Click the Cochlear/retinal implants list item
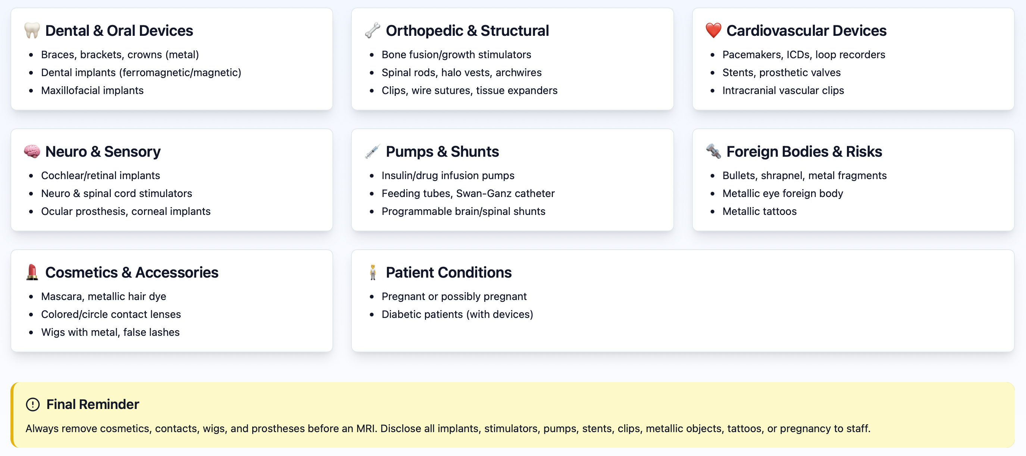This screenshot has width=1026, height=456. [100, 176]
